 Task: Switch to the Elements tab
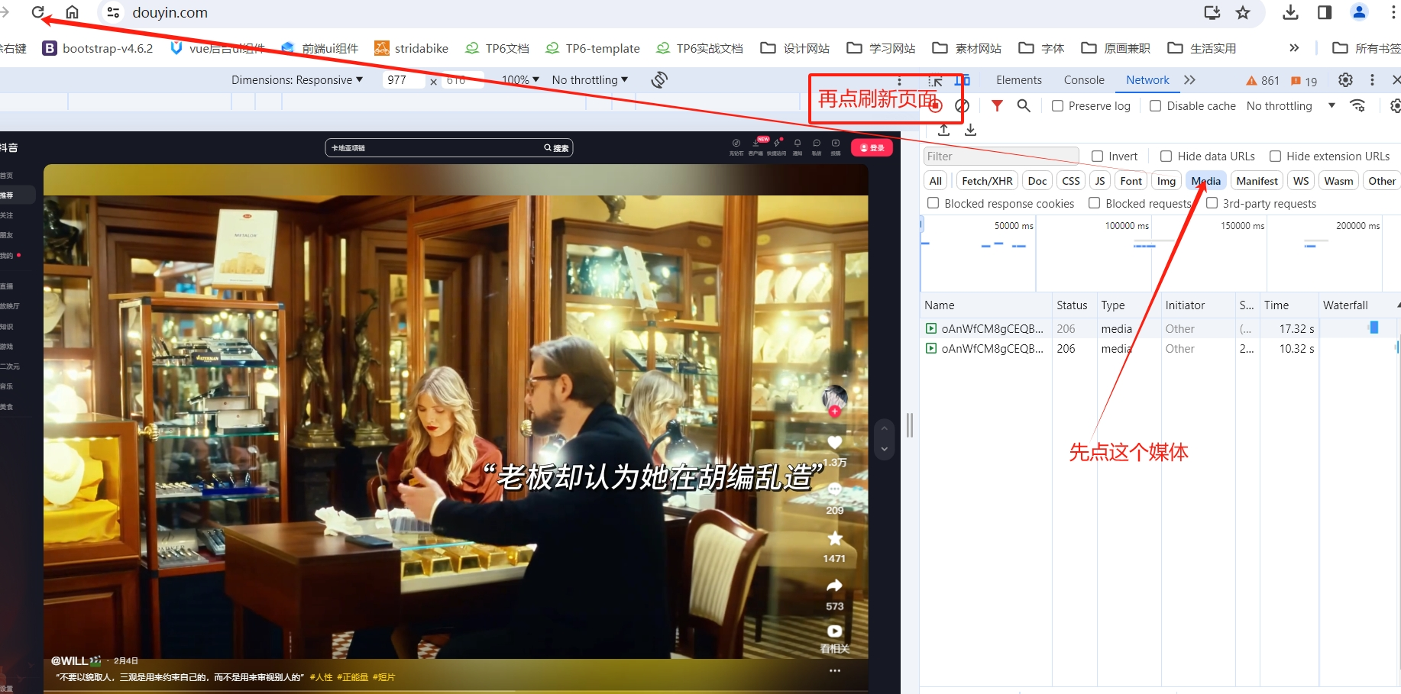[1018, 80]
